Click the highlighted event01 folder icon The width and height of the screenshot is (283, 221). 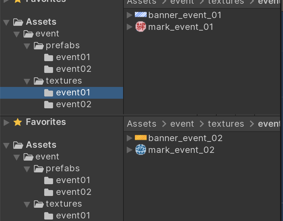[49, 93]
